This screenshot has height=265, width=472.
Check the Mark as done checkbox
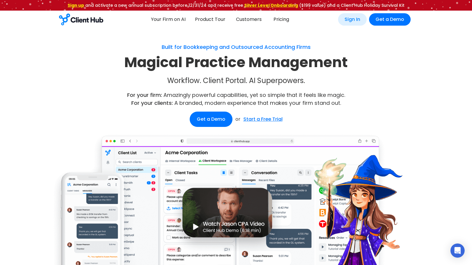[x=169, y=238]
